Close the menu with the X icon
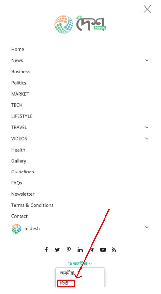Image resolution: width=161 pixels, height=294 pixels. coord(147,9)
